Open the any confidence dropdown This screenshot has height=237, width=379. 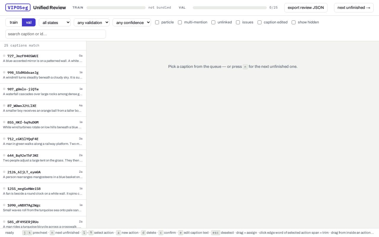(x=132, y=23)
